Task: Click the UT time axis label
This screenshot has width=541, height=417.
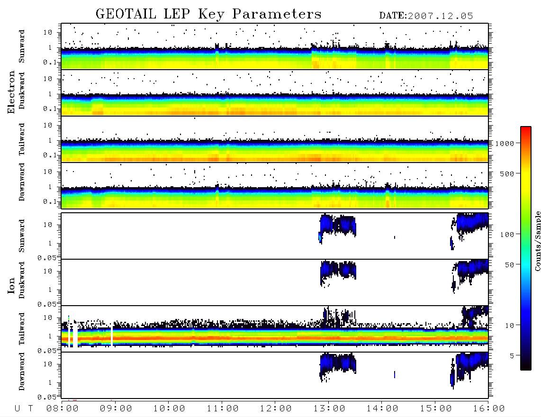Action: point(24,409)
